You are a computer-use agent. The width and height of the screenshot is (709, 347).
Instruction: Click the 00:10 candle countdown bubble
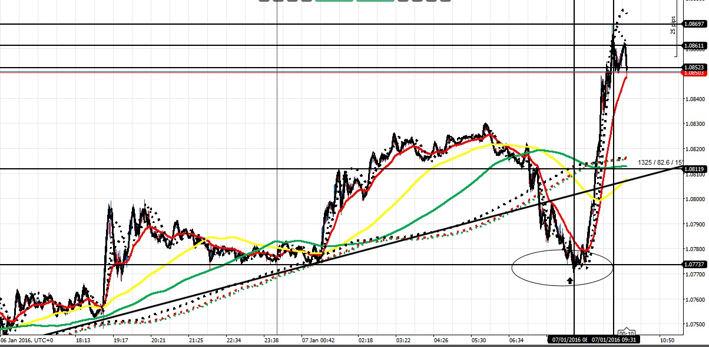click(x=626, y=333)
